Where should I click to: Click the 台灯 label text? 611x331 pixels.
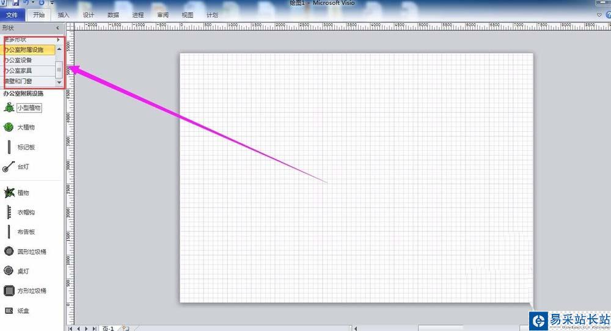coord(23,167)
